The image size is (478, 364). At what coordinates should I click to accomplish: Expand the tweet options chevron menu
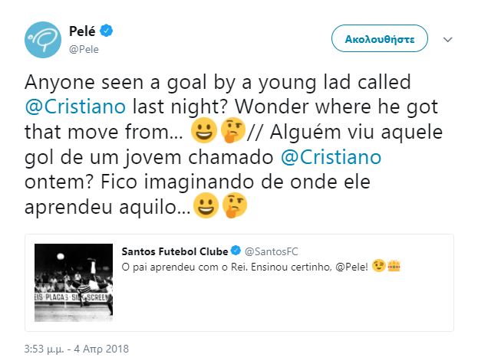point(448,38)
